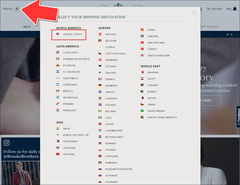Viewport: 240px width, 185px height.
Task: Select RUSSIAN FEDERATION destination
Action: pyautogui.click(x=119, y=169)
